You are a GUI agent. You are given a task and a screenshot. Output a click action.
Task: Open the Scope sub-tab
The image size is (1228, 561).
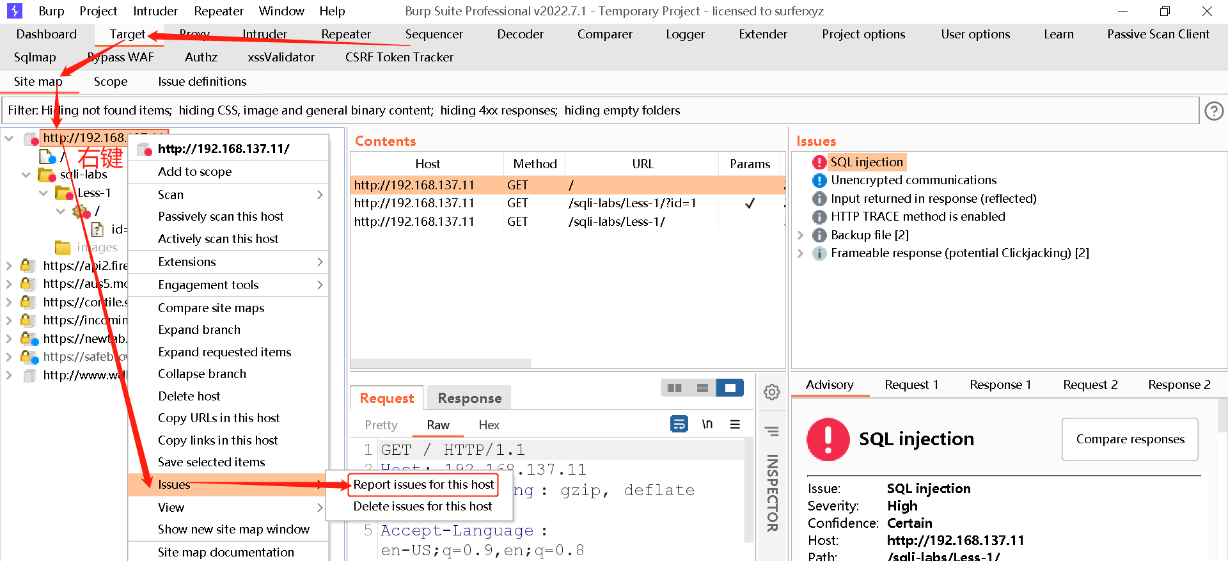(x=111, y=82)
